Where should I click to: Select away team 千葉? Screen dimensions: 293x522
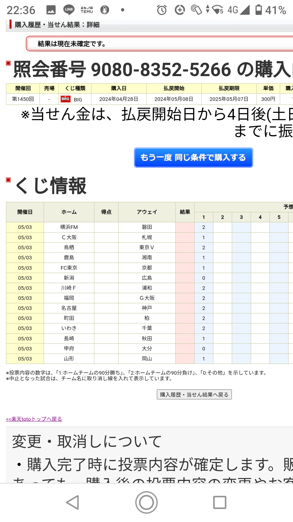(147, 328)
